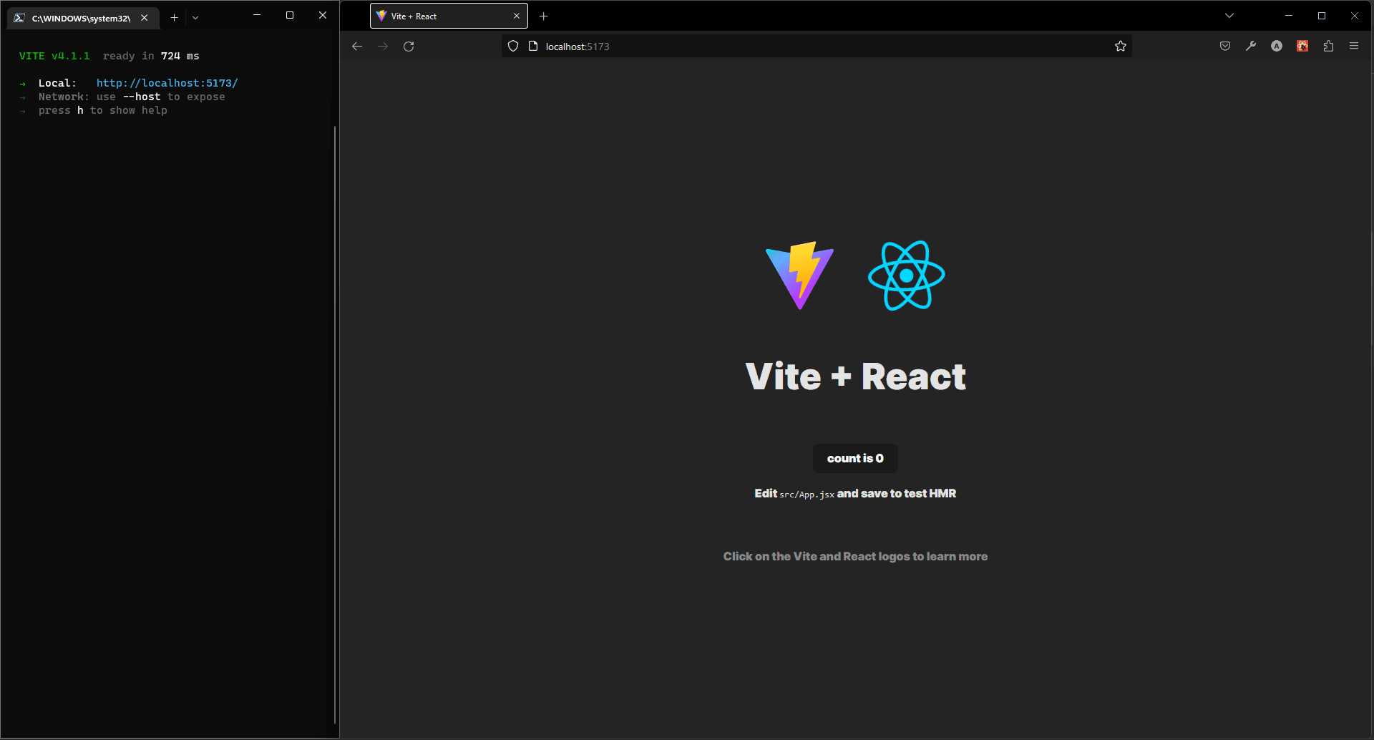Go back using the browser back arrow

point(357,47)
